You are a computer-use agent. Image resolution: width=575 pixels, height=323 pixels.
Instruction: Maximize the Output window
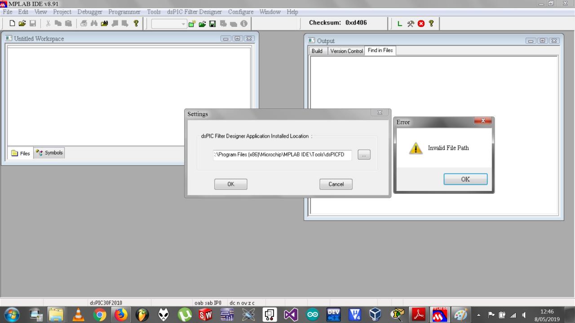[542, 40]
